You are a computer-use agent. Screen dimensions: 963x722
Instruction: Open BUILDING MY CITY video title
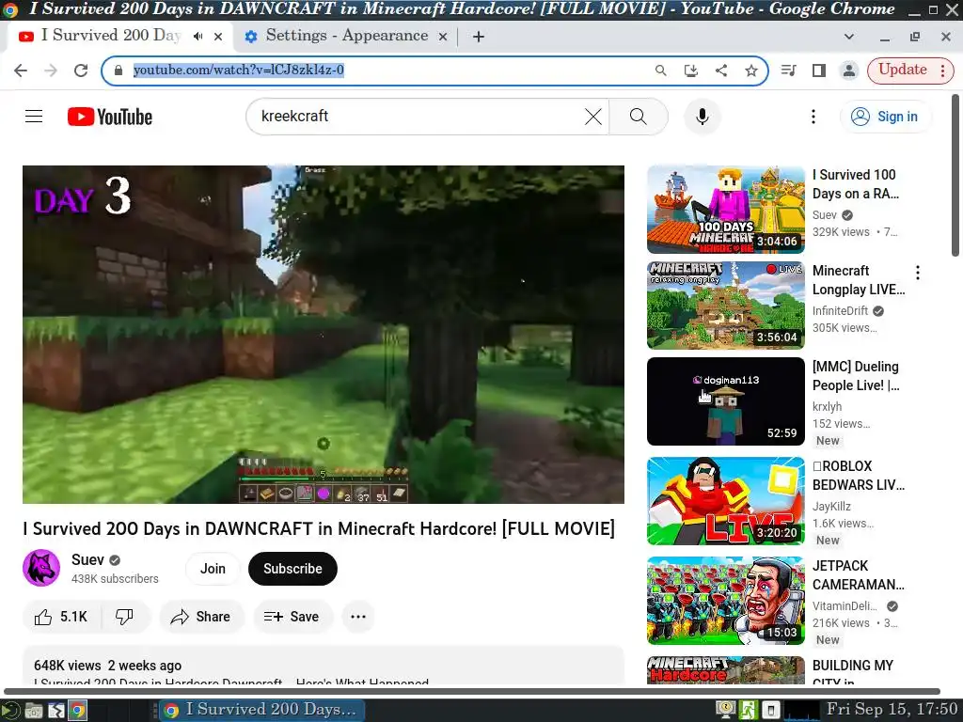(x=852, y=671)
